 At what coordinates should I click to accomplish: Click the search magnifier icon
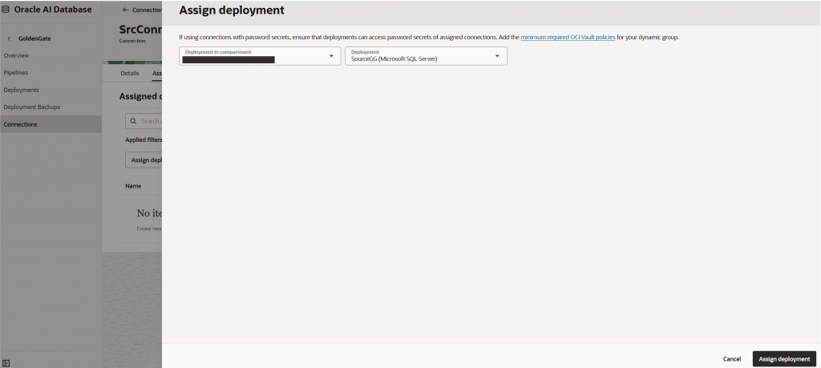click(134, 121)
